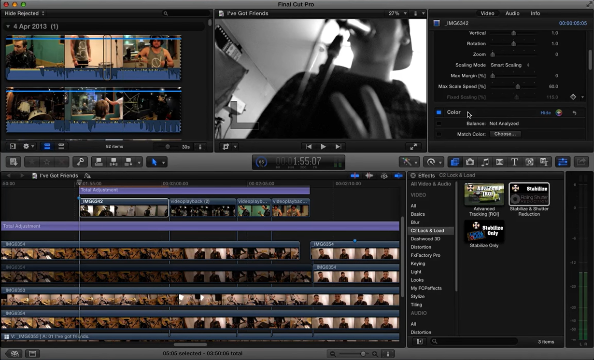Click the Choose... Match Color button
Screen dimensions: 594x360
505,134
